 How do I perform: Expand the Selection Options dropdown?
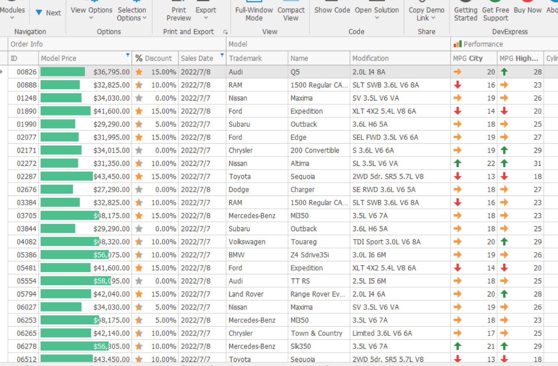pyautogui.click(x=132, y=13)
